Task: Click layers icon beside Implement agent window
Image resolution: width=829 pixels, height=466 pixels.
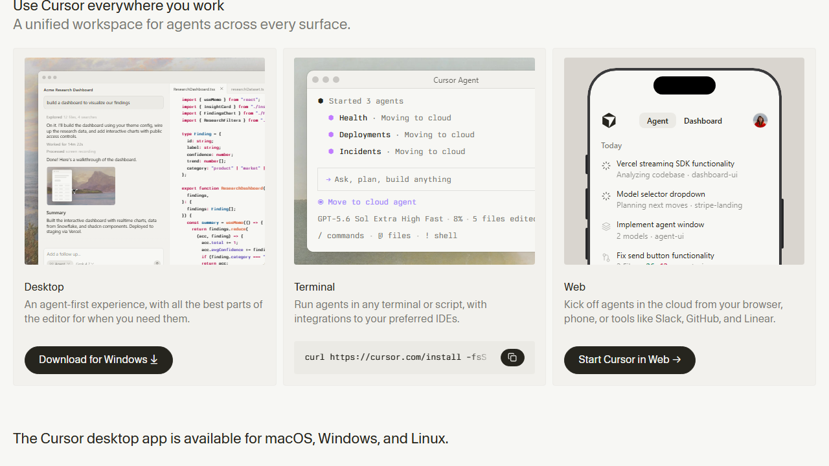Action: [x=606, y=227]
